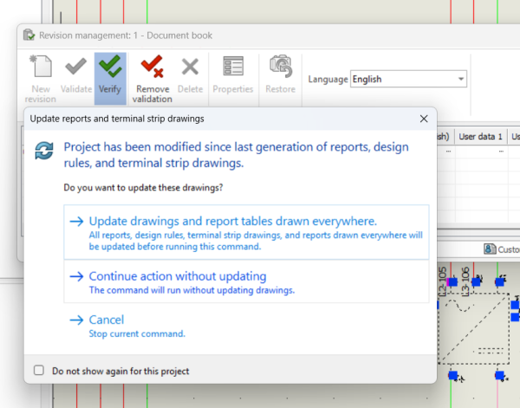Click the Customer tab icon in background panel
The width and height of the screenshot is (520, 408).
point(490,249)
